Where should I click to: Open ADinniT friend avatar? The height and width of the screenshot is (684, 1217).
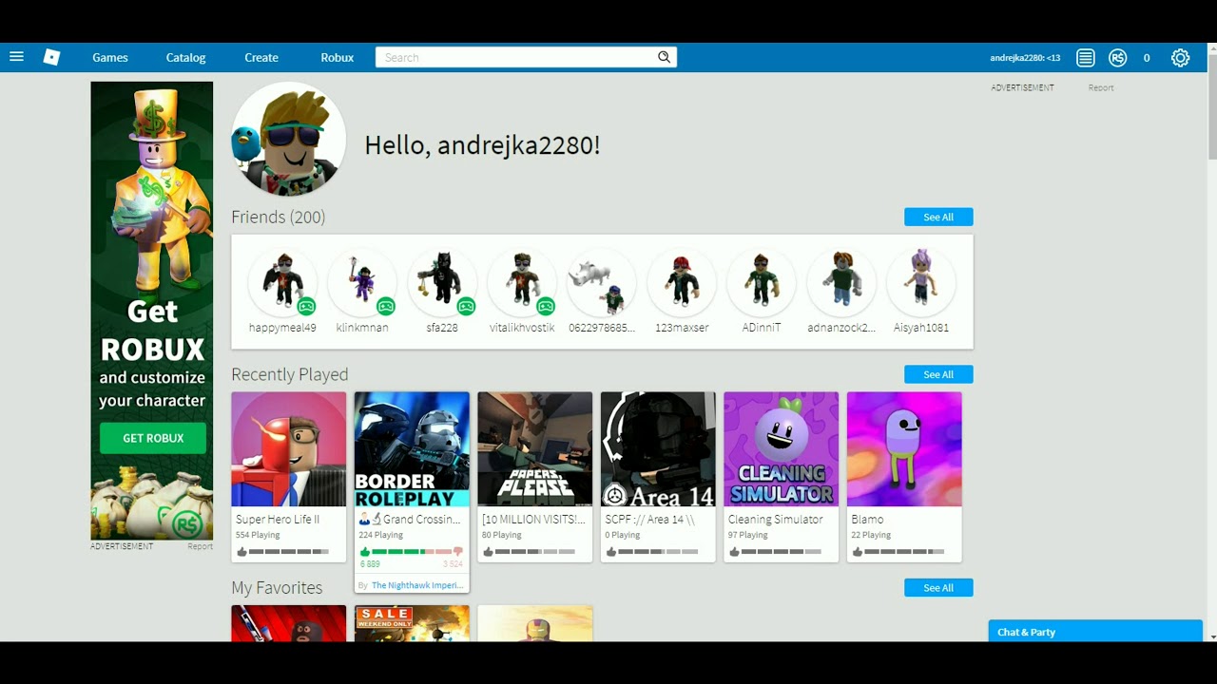(x=762, y=282)
